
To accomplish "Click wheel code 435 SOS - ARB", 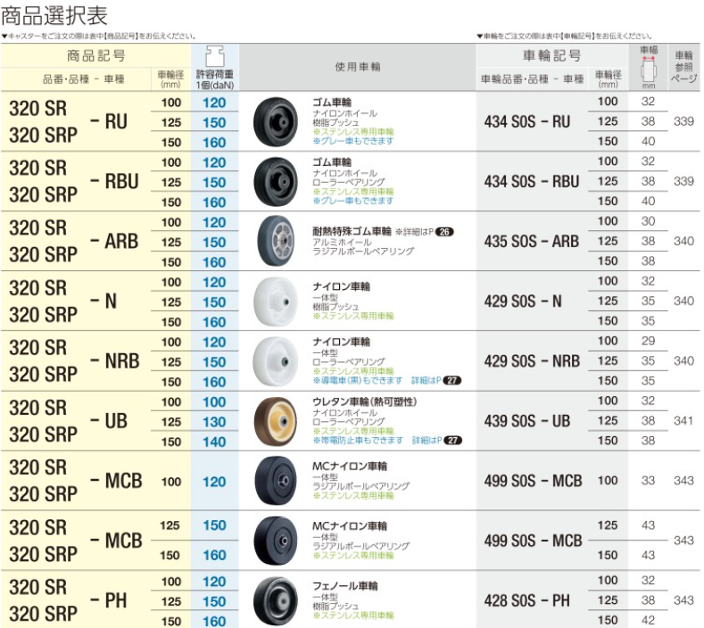I will [x=530, y=241].
